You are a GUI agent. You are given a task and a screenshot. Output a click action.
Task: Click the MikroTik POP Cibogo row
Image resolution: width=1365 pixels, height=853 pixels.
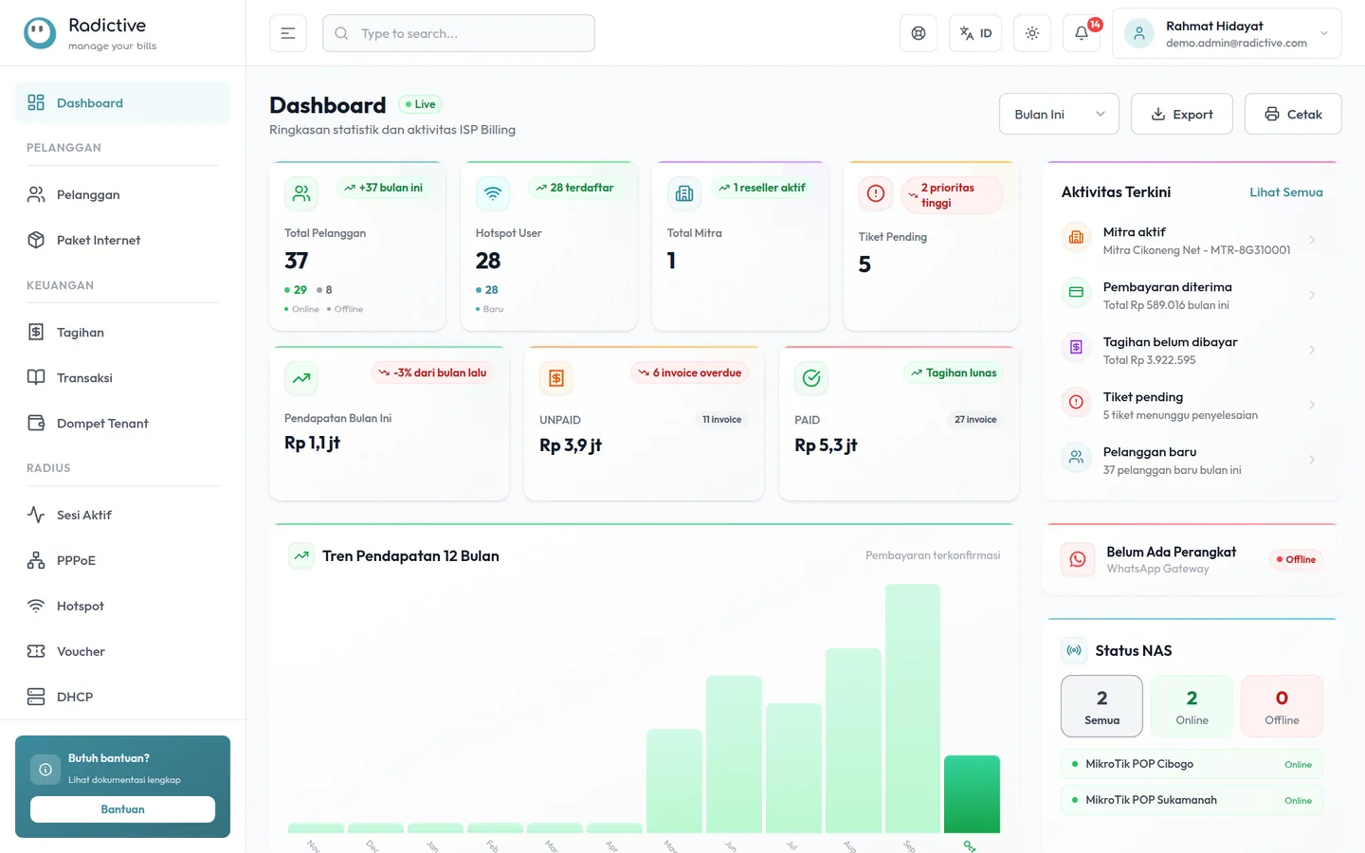pyautogui.click(x=1192, y=764)
